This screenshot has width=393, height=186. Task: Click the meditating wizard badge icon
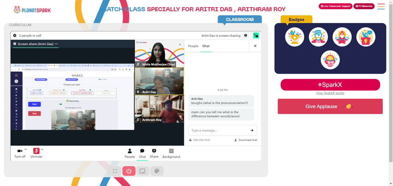click(342, 37)
